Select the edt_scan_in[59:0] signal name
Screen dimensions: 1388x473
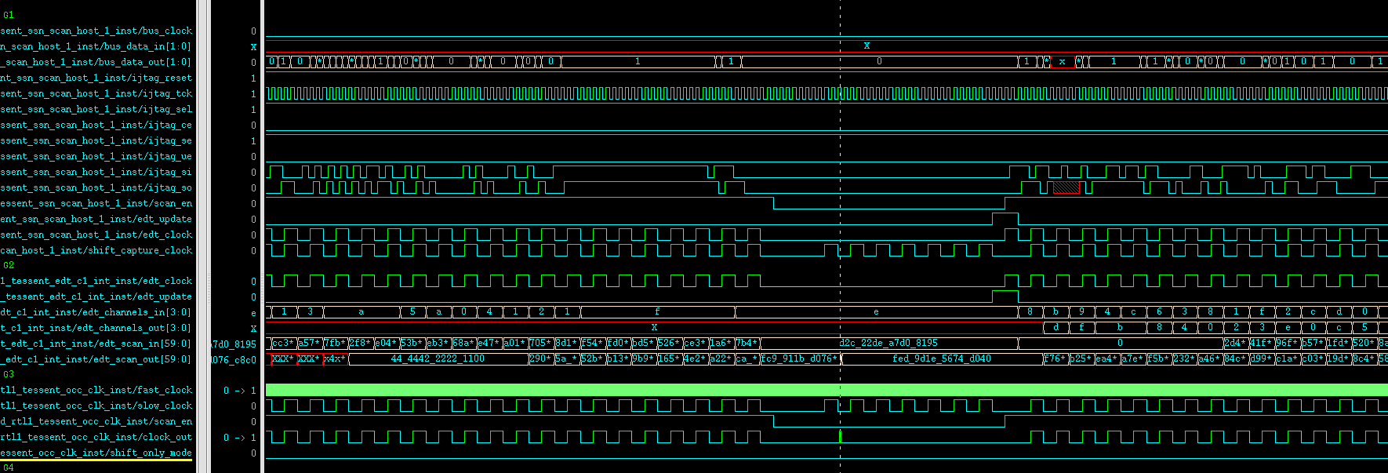[96, 344]
